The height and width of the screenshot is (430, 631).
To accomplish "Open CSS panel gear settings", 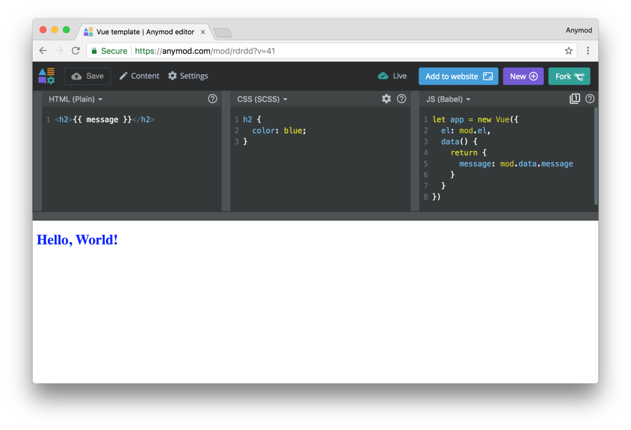I will click(x=386, y=98).
